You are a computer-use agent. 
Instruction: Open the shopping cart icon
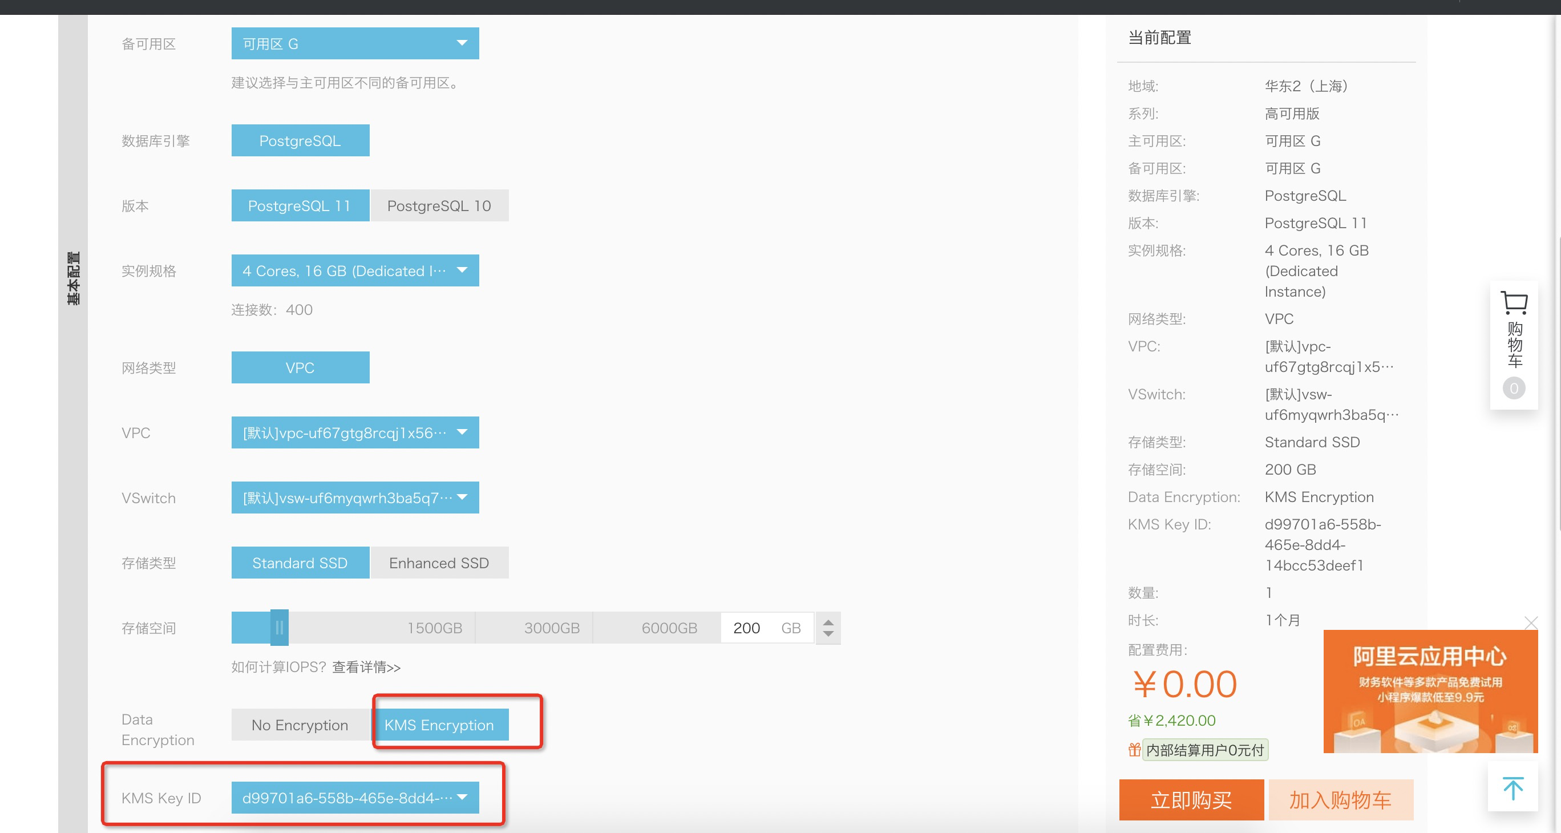1513,303
